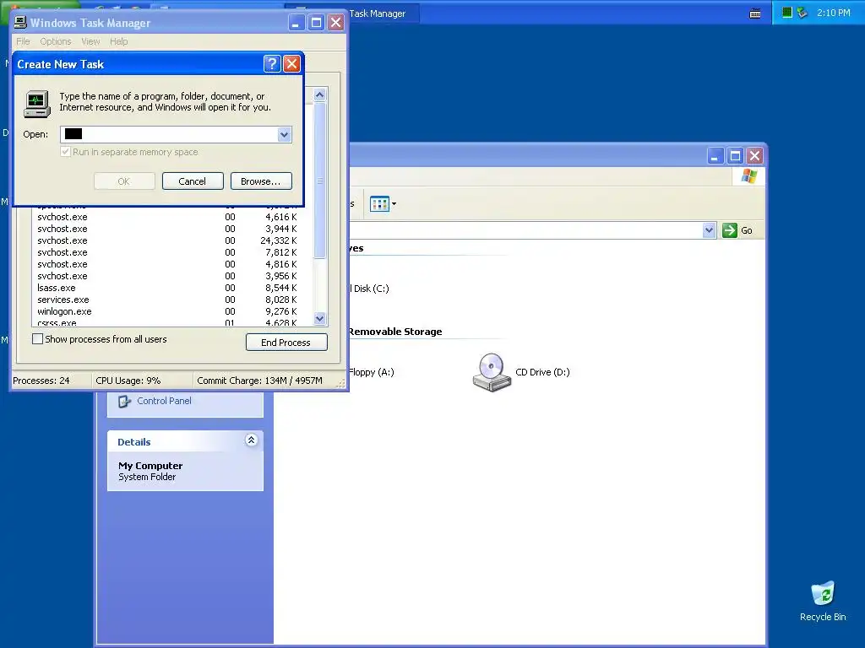Viewport: 865px width, 648px height.
Task: Expand the Open combo box dropdown arrow
Action: tap(284, 134)
